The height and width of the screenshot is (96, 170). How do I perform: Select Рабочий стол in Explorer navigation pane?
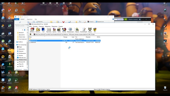(x=21, y=58)
